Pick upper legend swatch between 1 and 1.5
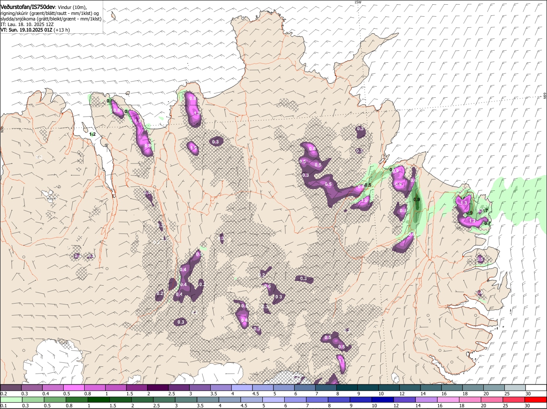This screenshot has height=409, width=547. pyautogui.click(x=116, y=387)
